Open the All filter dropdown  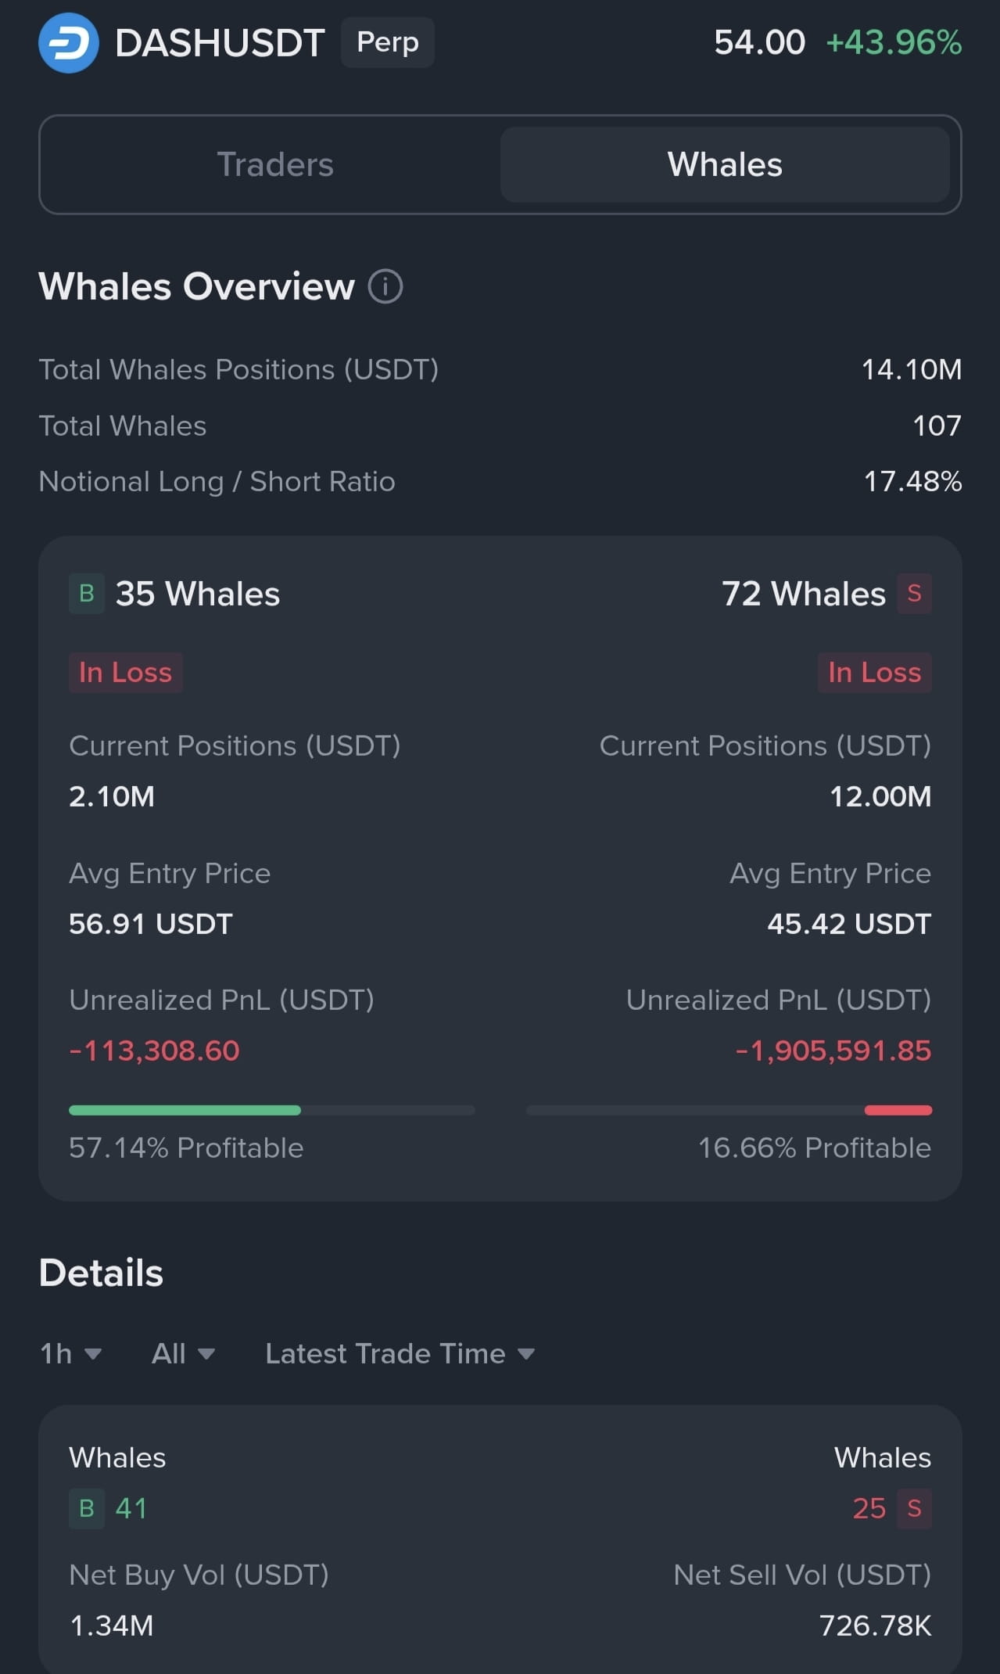click(183, 1354)
